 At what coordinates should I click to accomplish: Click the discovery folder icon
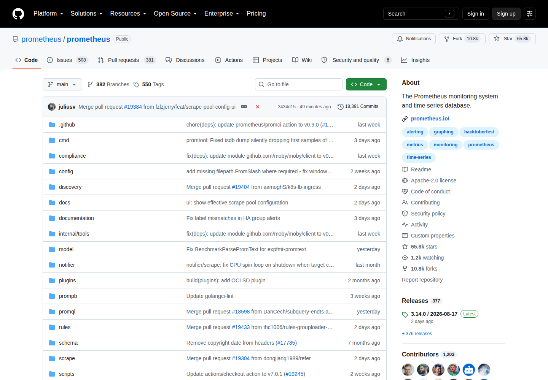point(52,187)
